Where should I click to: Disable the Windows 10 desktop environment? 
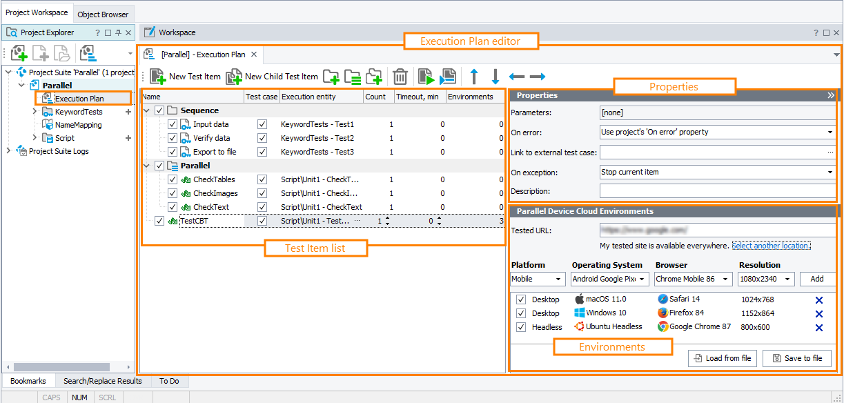pyautogui.click(x=520, y=313)
